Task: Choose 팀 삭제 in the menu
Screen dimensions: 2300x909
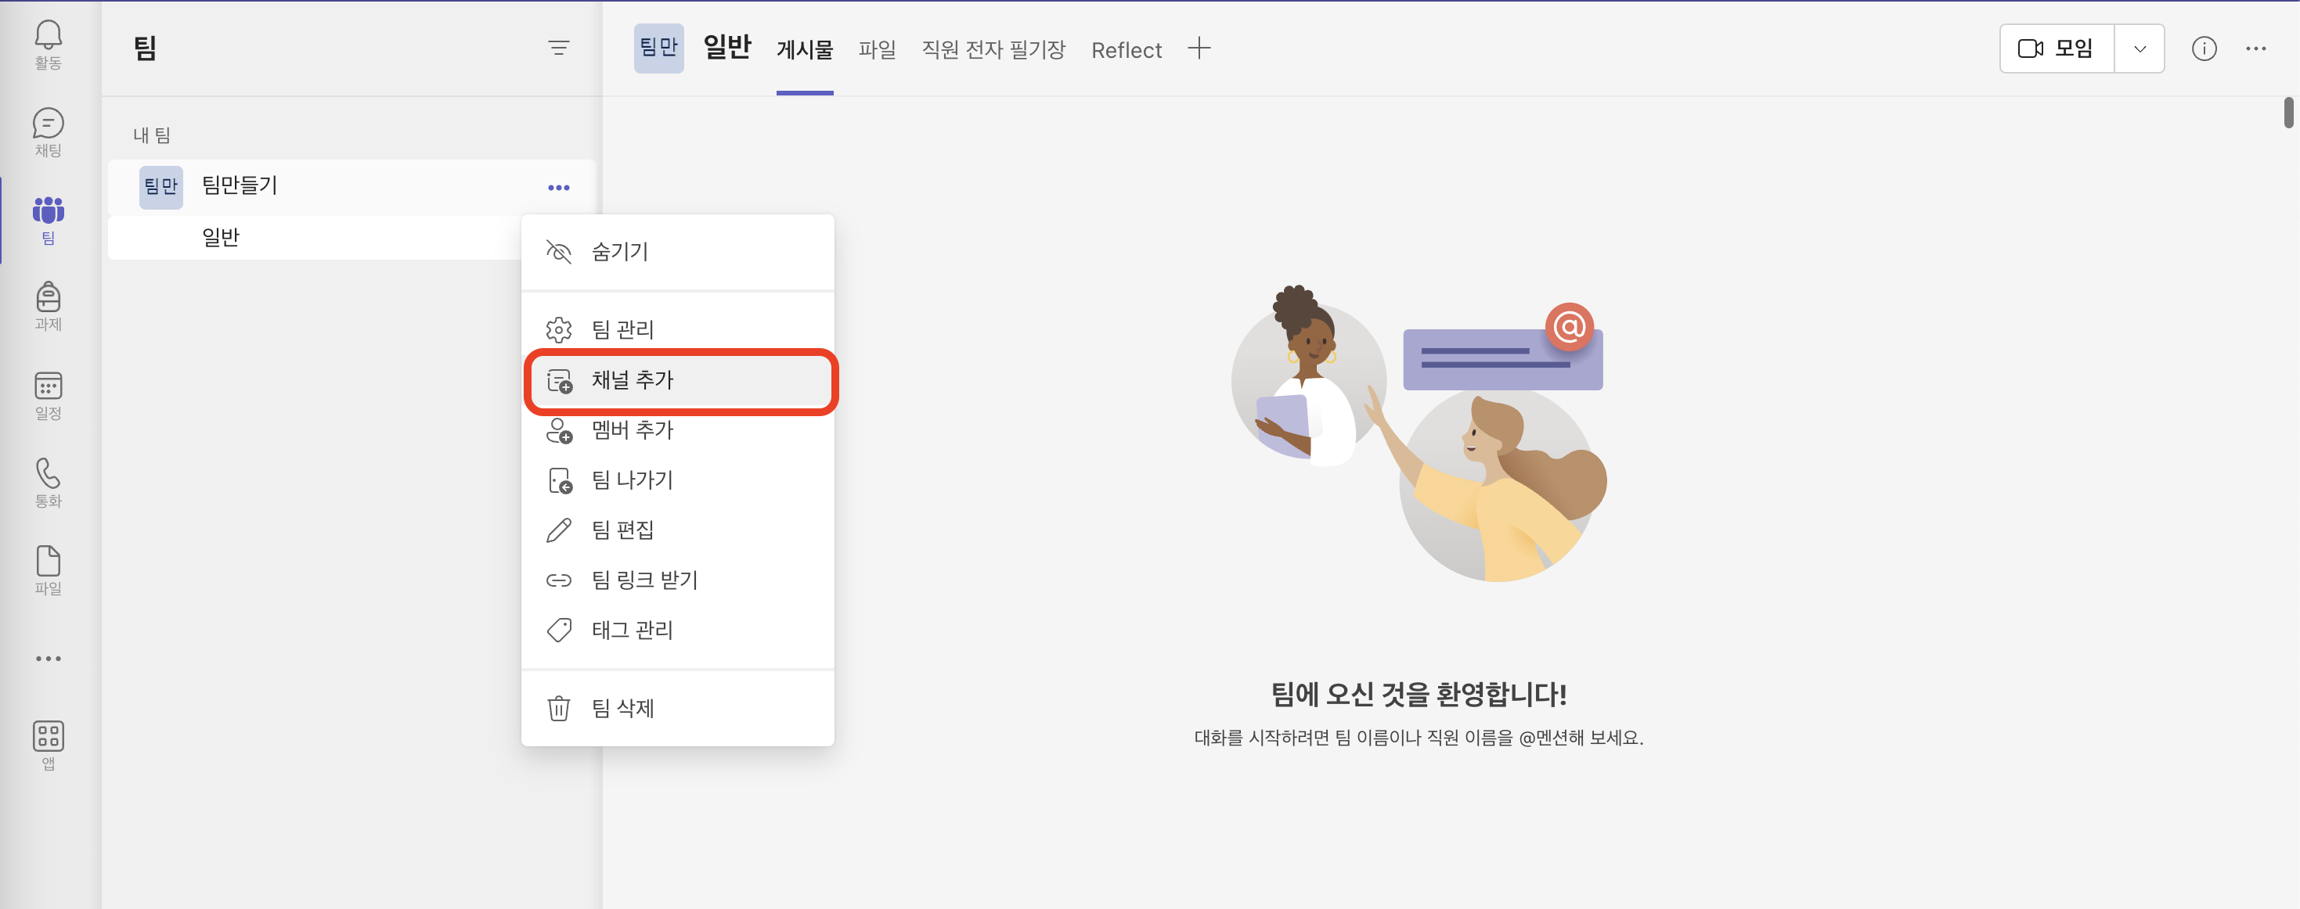Action: pos(622,708)
